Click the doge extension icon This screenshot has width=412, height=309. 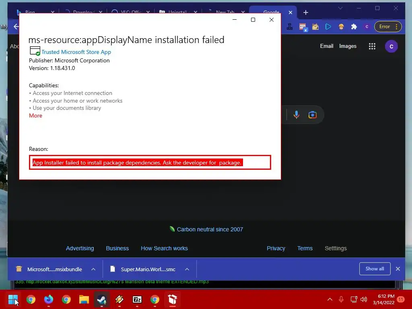(x=315, y=27)
